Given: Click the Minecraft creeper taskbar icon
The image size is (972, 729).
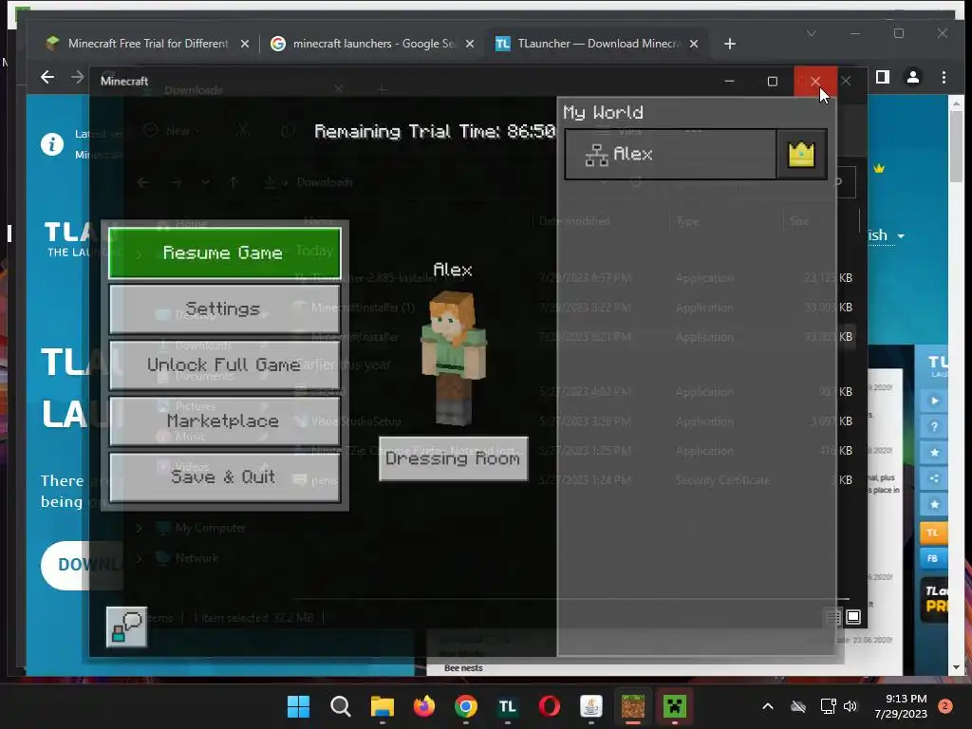Looking at the screenshot, I should click(675, 706).
